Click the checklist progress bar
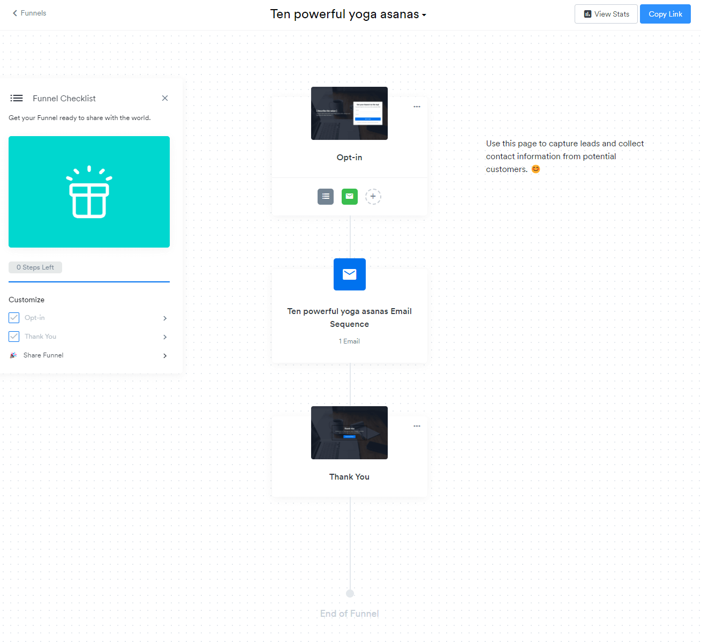This screenshot has height=642, width=701. pos(89,281)
